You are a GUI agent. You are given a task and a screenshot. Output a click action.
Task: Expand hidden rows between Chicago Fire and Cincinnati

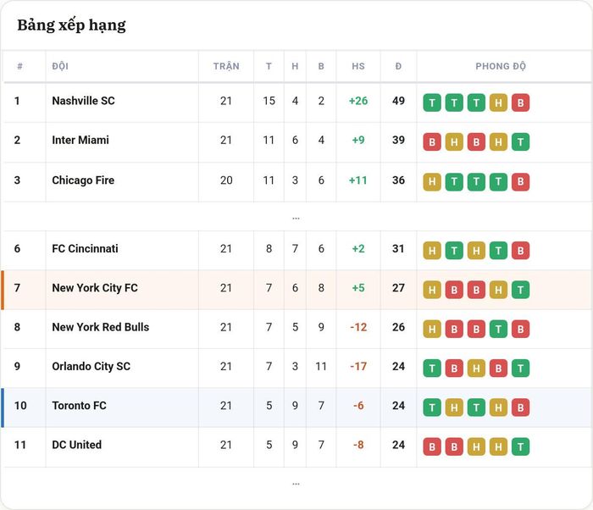(296, 219)
